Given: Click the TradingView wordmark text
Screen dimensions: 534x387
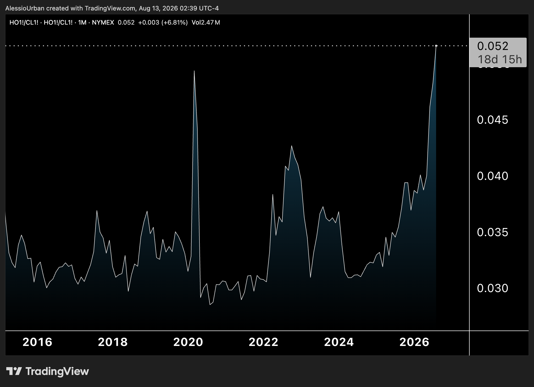Looking at the screenshot, I should 57,371.
